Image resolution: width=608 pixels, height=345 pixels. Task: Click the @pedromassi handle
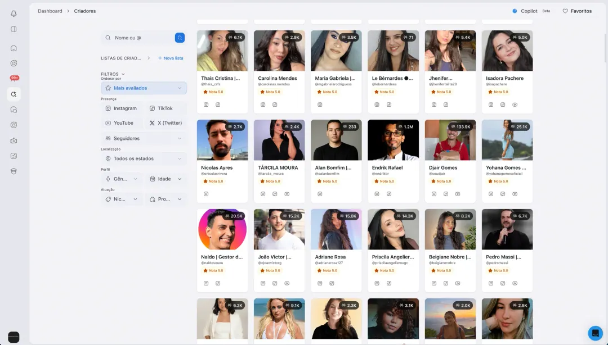coord(495,263)
